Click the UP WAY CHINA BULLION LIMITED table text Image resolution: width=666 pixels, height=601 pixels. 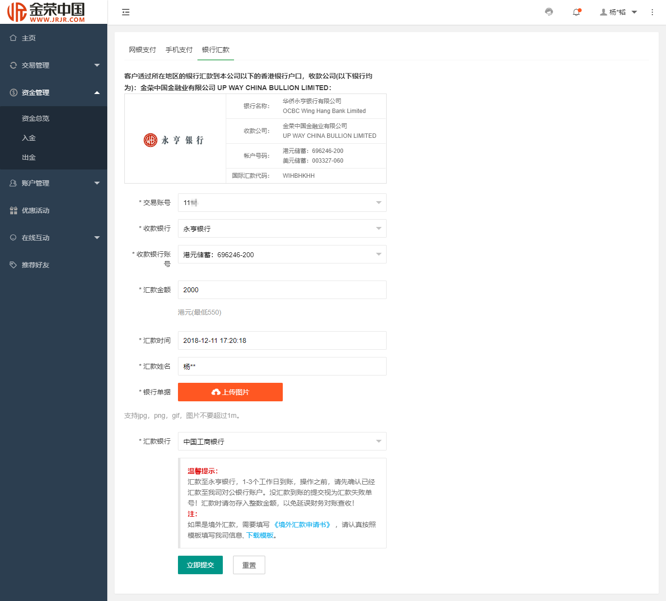pos(330,136)
